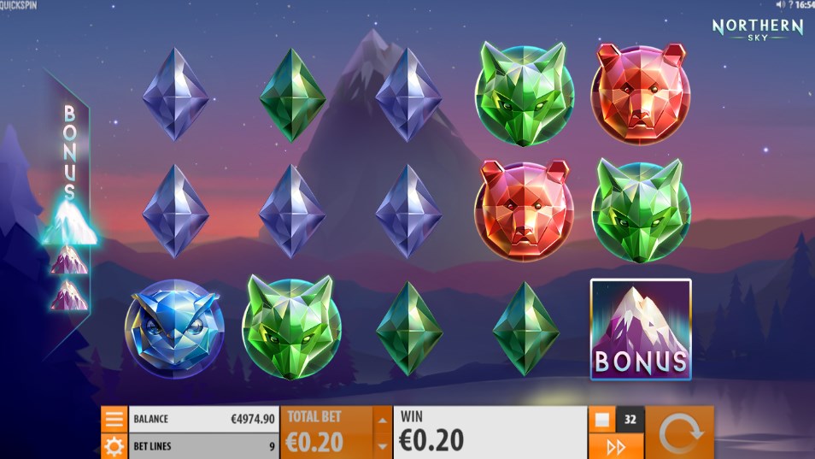815x459 pixels.
Task: Stop autoplay with the square button
Action: [x=602, y=419]
